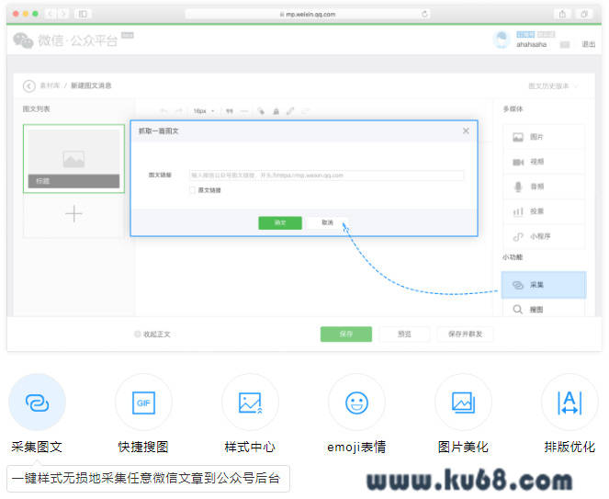
Task: Insert 小程序 from the multimedia panel
Action: pos(544,236)
